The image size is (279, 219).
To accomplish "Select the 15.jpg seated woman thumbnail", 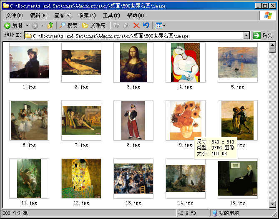I will pyautogui.click(x=238, y=179).
